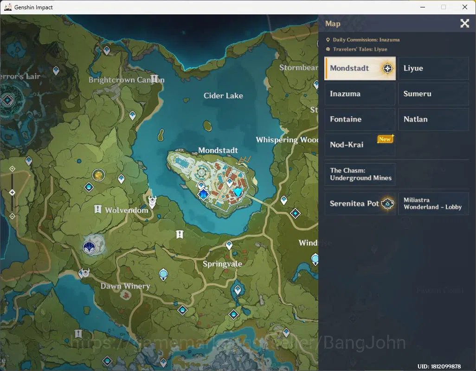Viewport: 476px width, 371px height.
Task: Zoom out with the minus diamond
Action: click(x=12, y=216)
